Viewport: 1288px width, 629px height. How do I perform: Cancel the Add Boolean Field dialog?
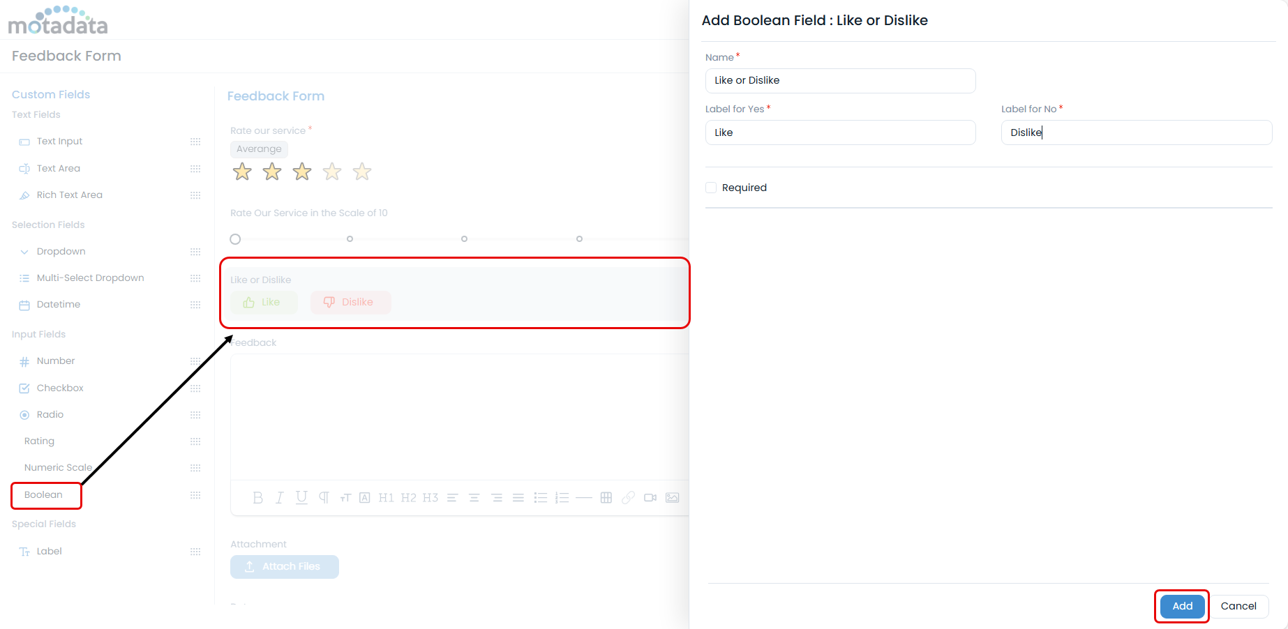(x=1238, y=606)
